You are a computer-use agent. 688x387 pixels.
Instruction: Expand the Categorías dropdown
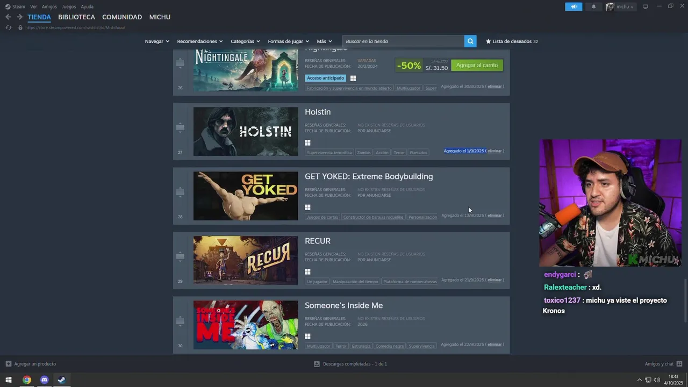(x=245, y=41)
